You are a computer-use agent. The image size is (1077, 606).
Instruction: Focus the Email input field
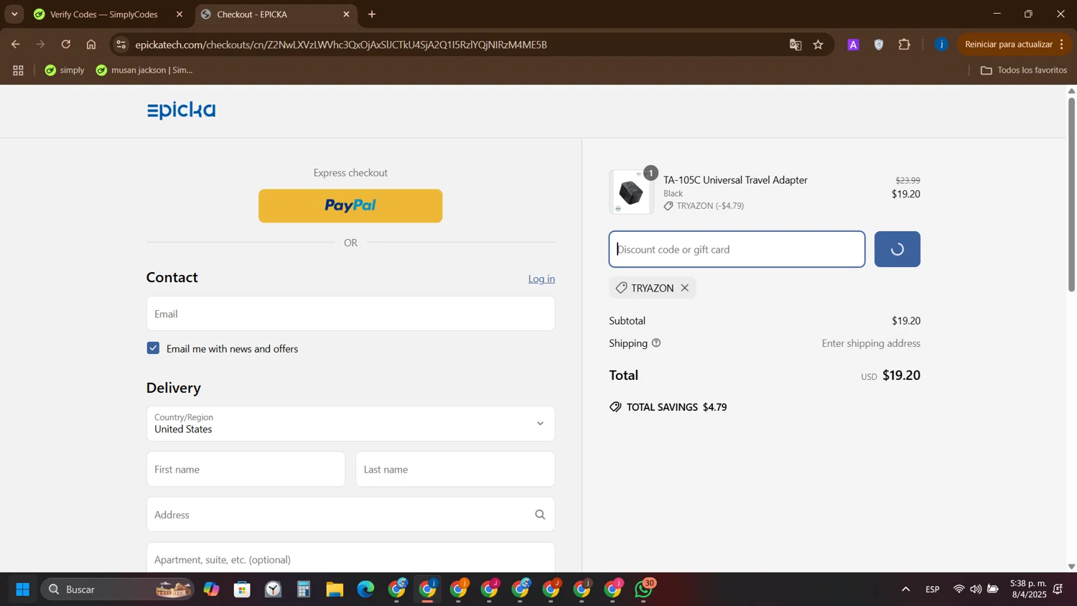pos(350,314)
